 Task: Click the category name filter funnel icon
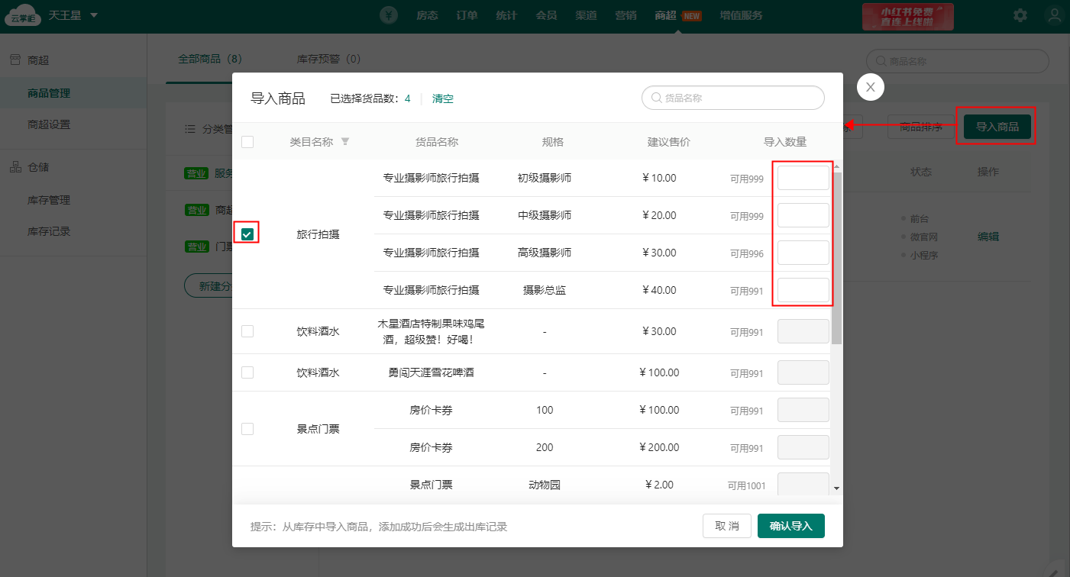(x=345, y=142)
